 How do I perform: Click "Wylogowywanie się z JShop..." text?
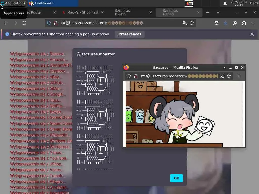[37, 164]
